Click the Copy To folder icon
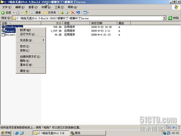Screen dimensions: 181x136 67,13
